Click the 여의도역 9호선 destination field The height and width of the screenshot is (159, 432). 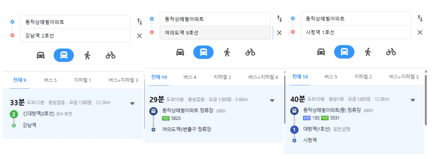click(x=215, y=32)
